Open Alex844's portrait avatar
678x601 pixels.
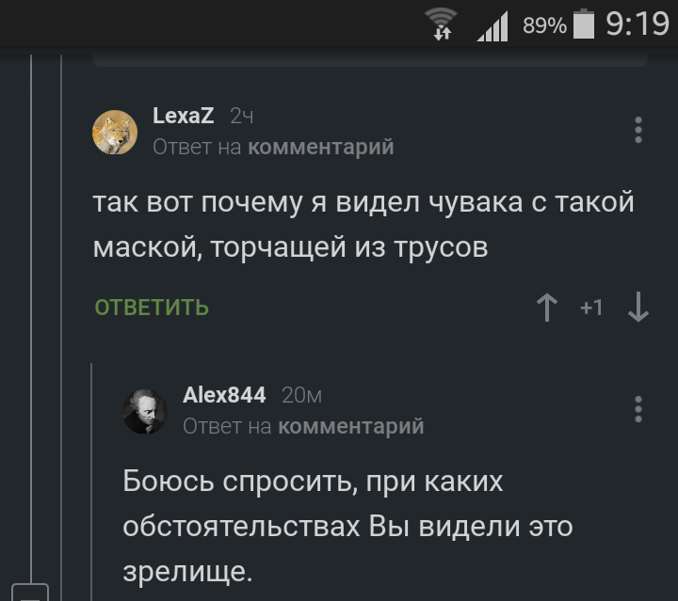coord(145,410)
